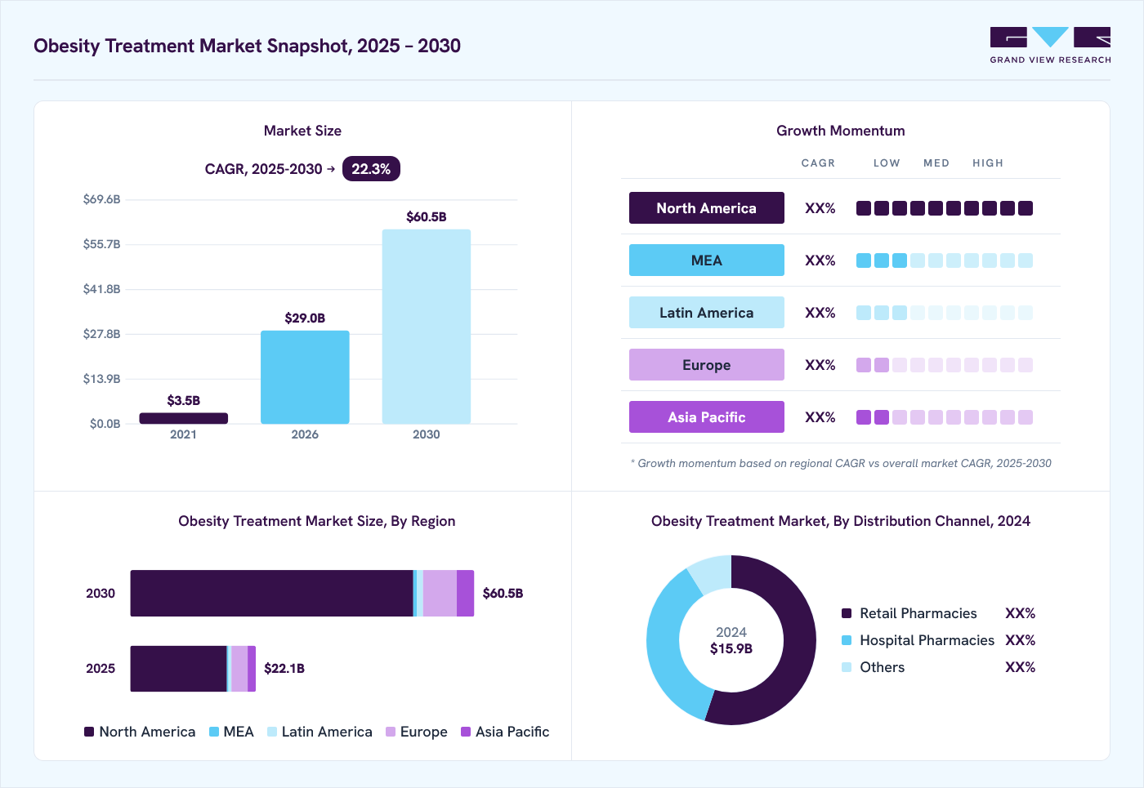This screenshot has width=1144, height=788.
Task: Click the 2030 bar in Market Size chart
Action: (427, 327)
